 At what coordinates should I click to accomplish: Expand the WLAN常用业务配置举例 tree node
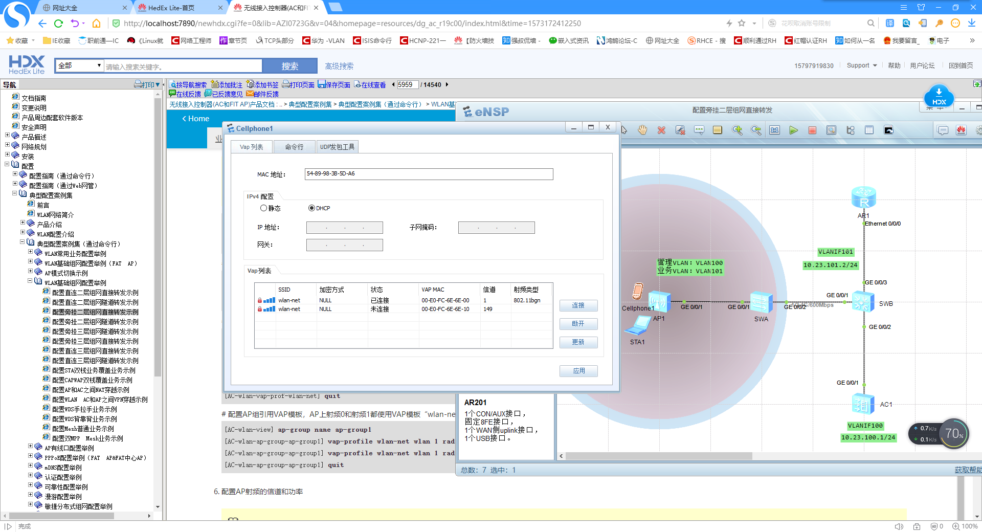(x=30, y=252)
